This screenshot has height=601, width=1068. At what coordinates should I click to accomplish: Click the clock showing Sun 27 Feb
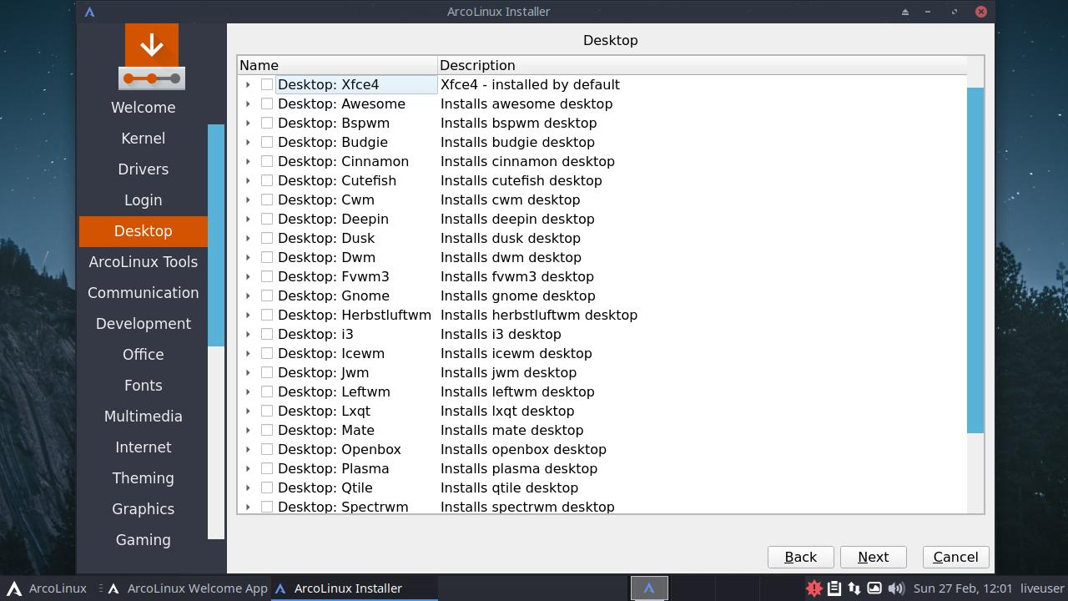(963, 588)
